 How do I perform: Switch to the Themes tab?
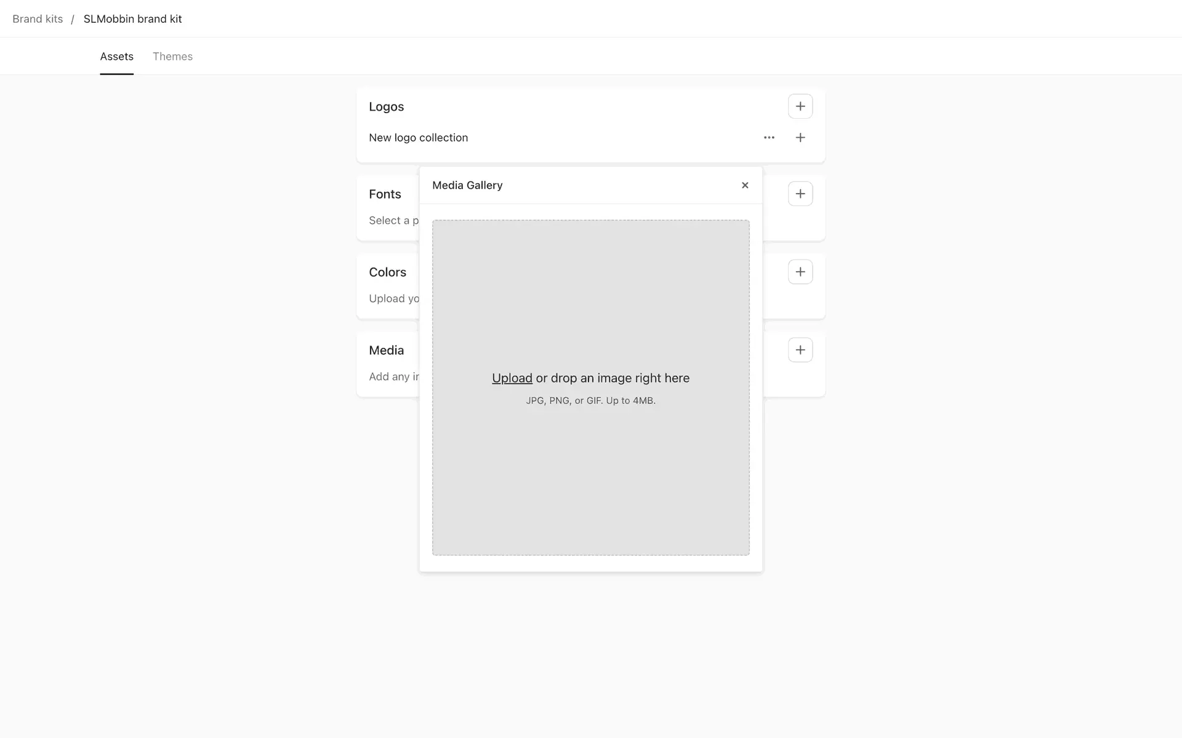tap(172, 57)
